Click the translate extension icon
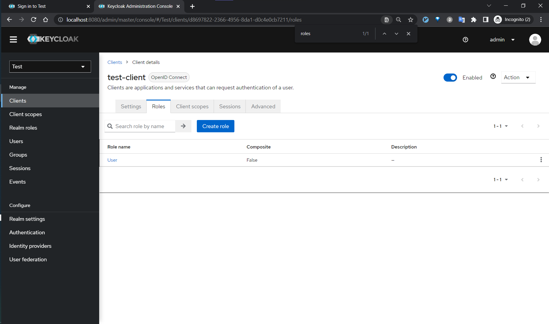549x324 pixels. click(x=462, y=19)
